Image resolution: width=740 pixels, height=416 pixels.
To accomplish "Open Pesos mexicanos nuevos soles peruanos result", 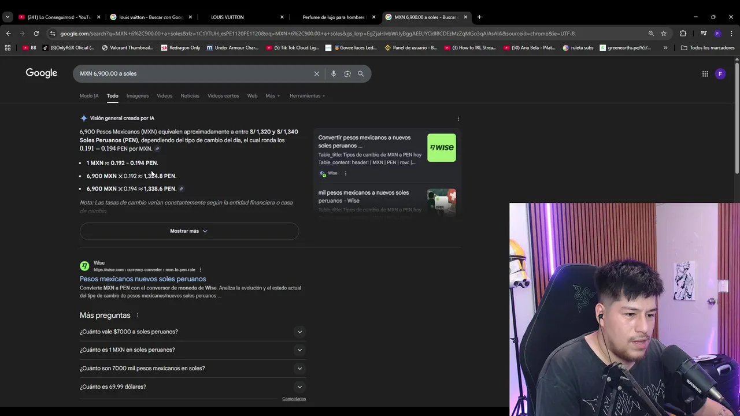I will point(143,279).
